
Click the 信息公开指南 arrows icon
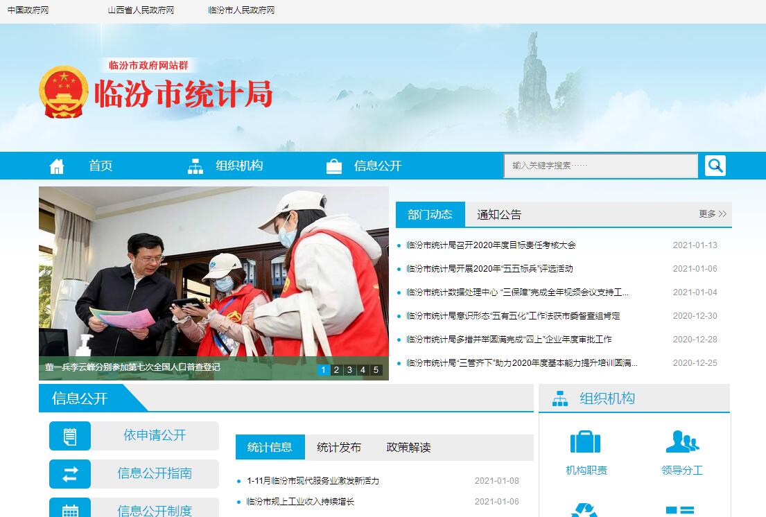70,474
